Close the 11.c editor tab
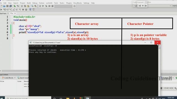 [x=15, y=13]
